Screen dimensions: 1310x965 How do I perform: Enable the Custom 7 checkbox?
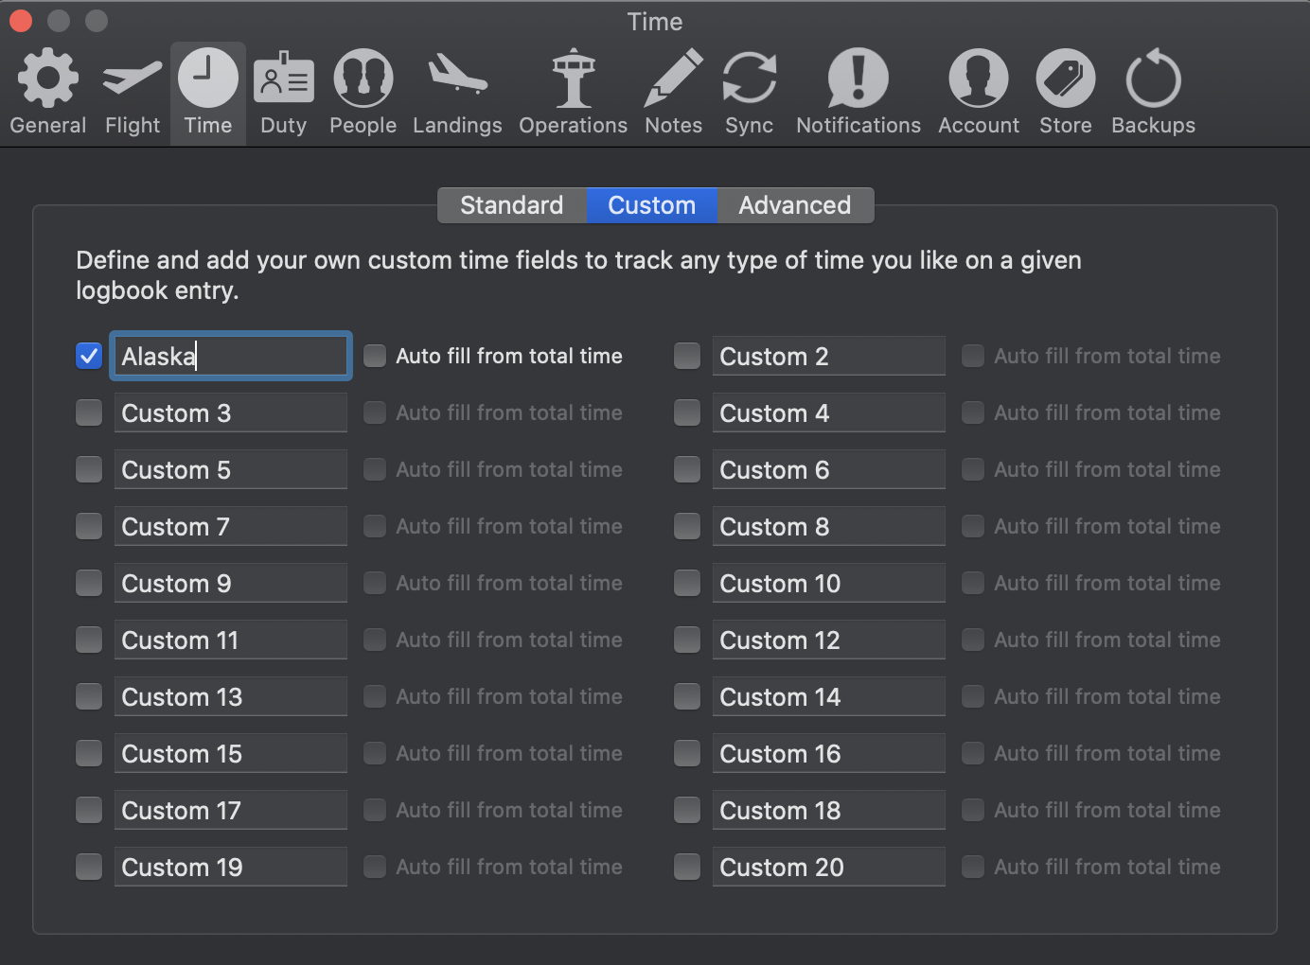pyautogui.click(x=89, y=526)
